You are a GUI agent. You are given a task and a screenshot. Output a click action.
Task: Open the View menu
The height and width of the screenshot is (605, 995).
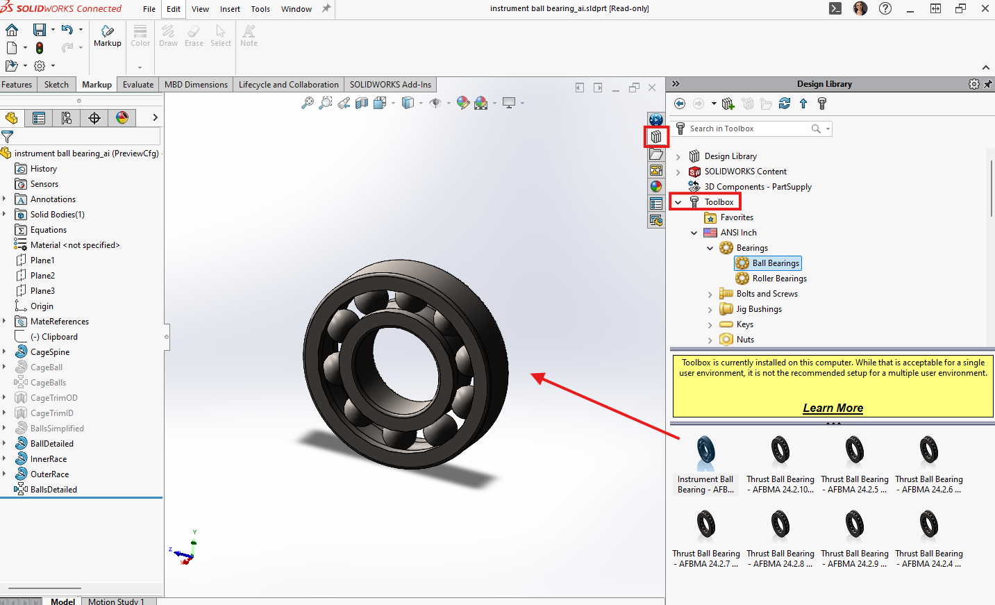point(200,9)
